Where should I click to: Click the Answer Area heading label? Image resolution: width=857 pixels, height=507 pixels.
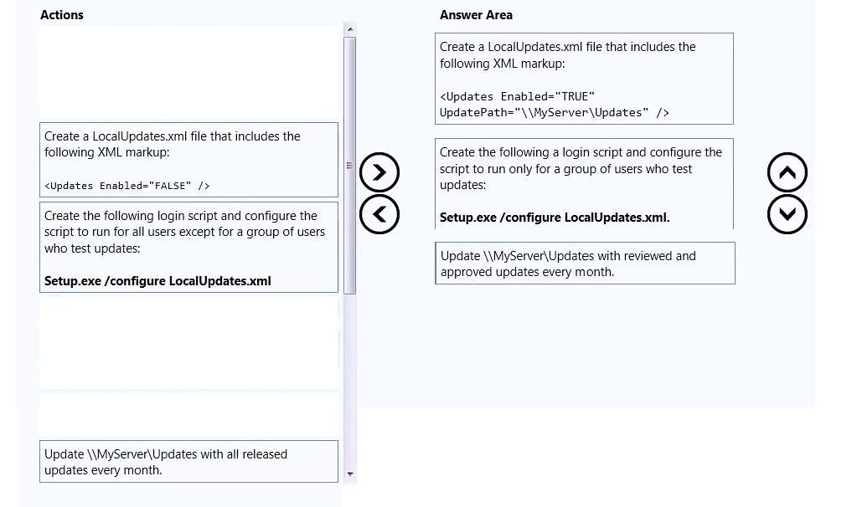(476, 15)
